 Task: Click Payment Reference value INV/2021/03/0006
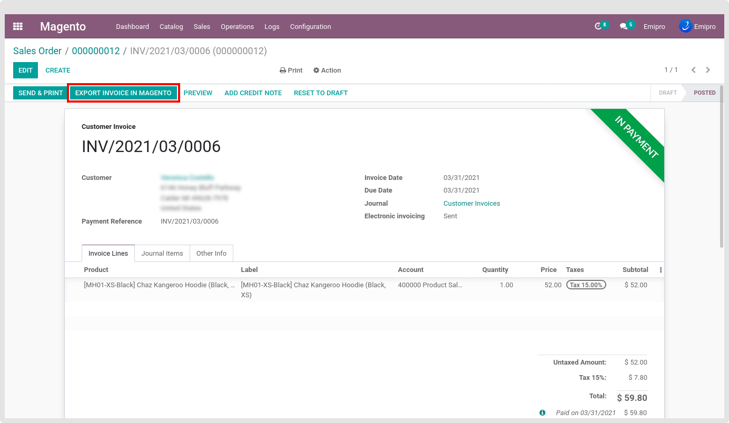[x=190, y=221]
